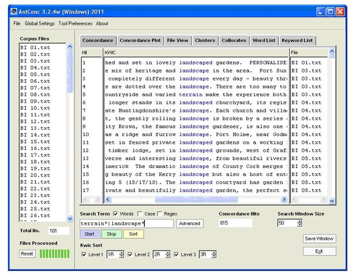This screenshot has width=351, height=278.
Task: Click the Files Processed progress bar
Action: [54, 254]
